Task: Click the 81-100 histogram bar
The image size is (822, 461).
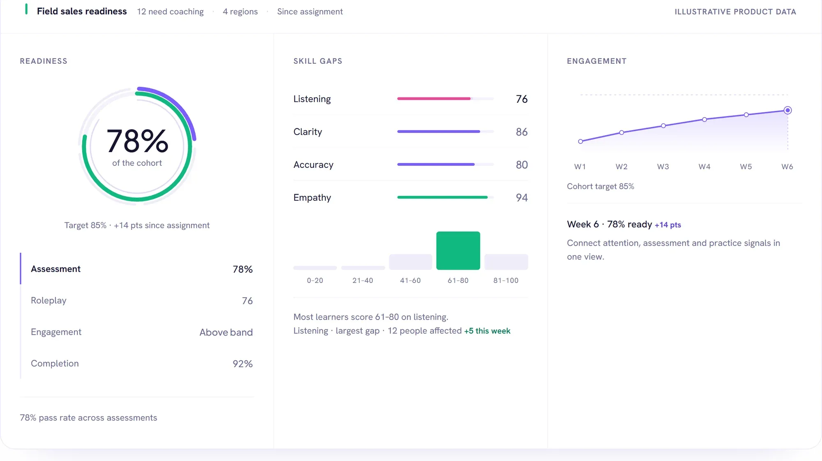Action: 506,262
